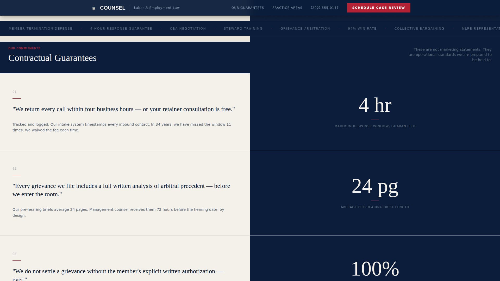Click the OUR COMMITMENTS label
This screenshot has width=500, height=281.
tap(24, 48)
